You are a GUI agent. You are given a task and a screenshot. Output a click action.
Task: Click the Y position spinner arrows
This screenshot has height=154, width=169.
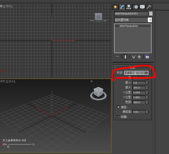click(x=147, y=97)
